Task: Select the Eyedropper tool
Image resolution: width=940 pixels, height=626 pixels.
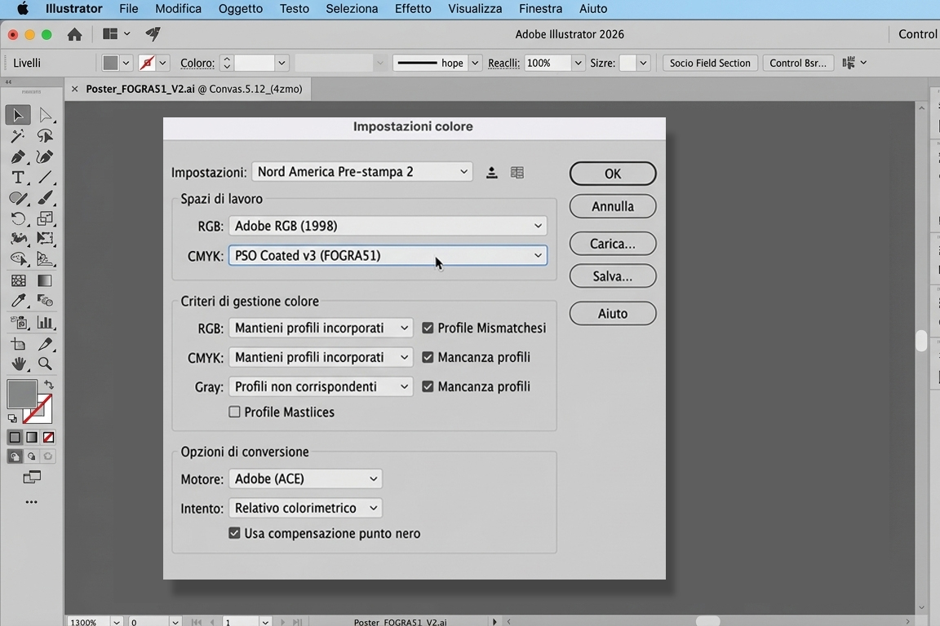Action: 18,301
